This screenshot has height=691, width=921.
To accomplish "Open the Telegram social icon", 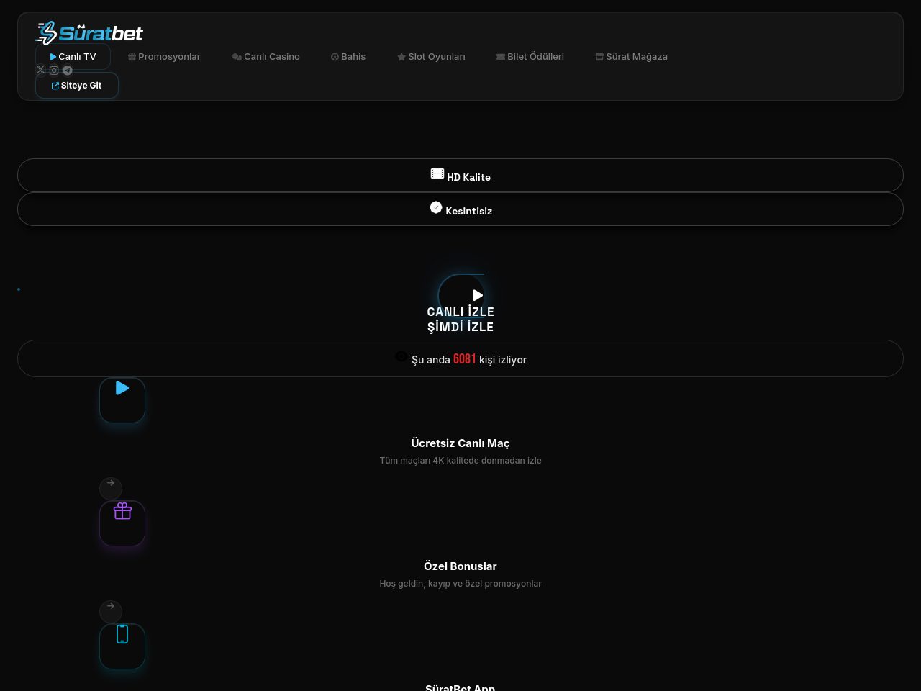I will coord(68,70).
